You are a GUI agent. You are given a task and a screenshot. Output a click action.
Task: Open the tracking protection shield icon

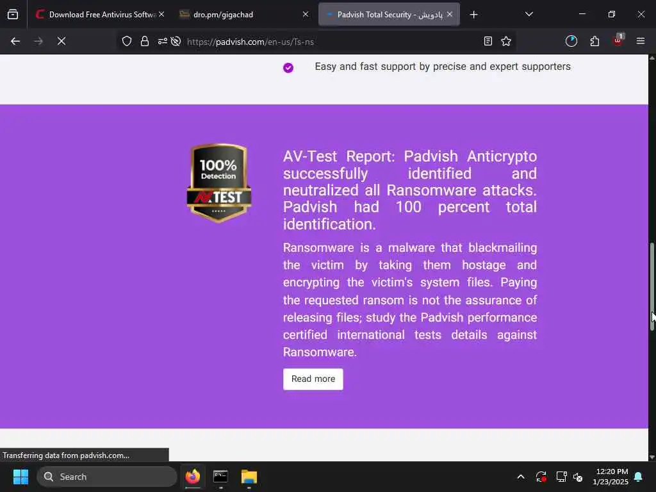pyautogui.click(x=127, y=41)
